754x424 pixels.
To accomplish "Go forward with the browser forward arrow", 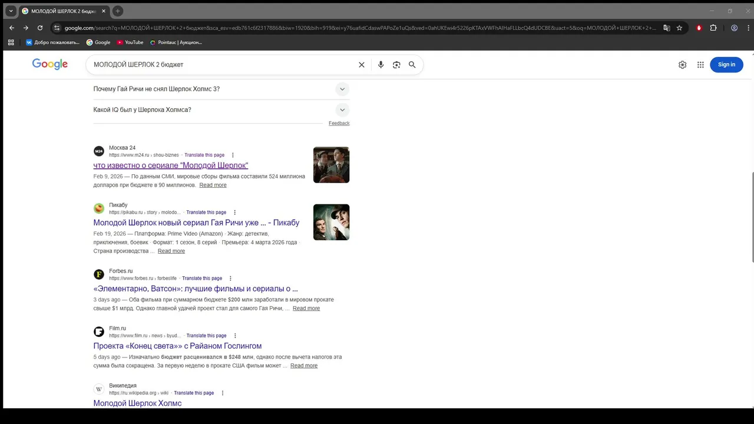I will point(26,28).
